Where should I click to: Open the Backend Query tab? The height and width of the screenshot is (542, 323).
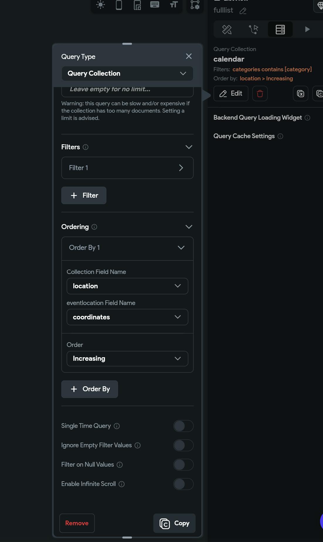[280, 29]
